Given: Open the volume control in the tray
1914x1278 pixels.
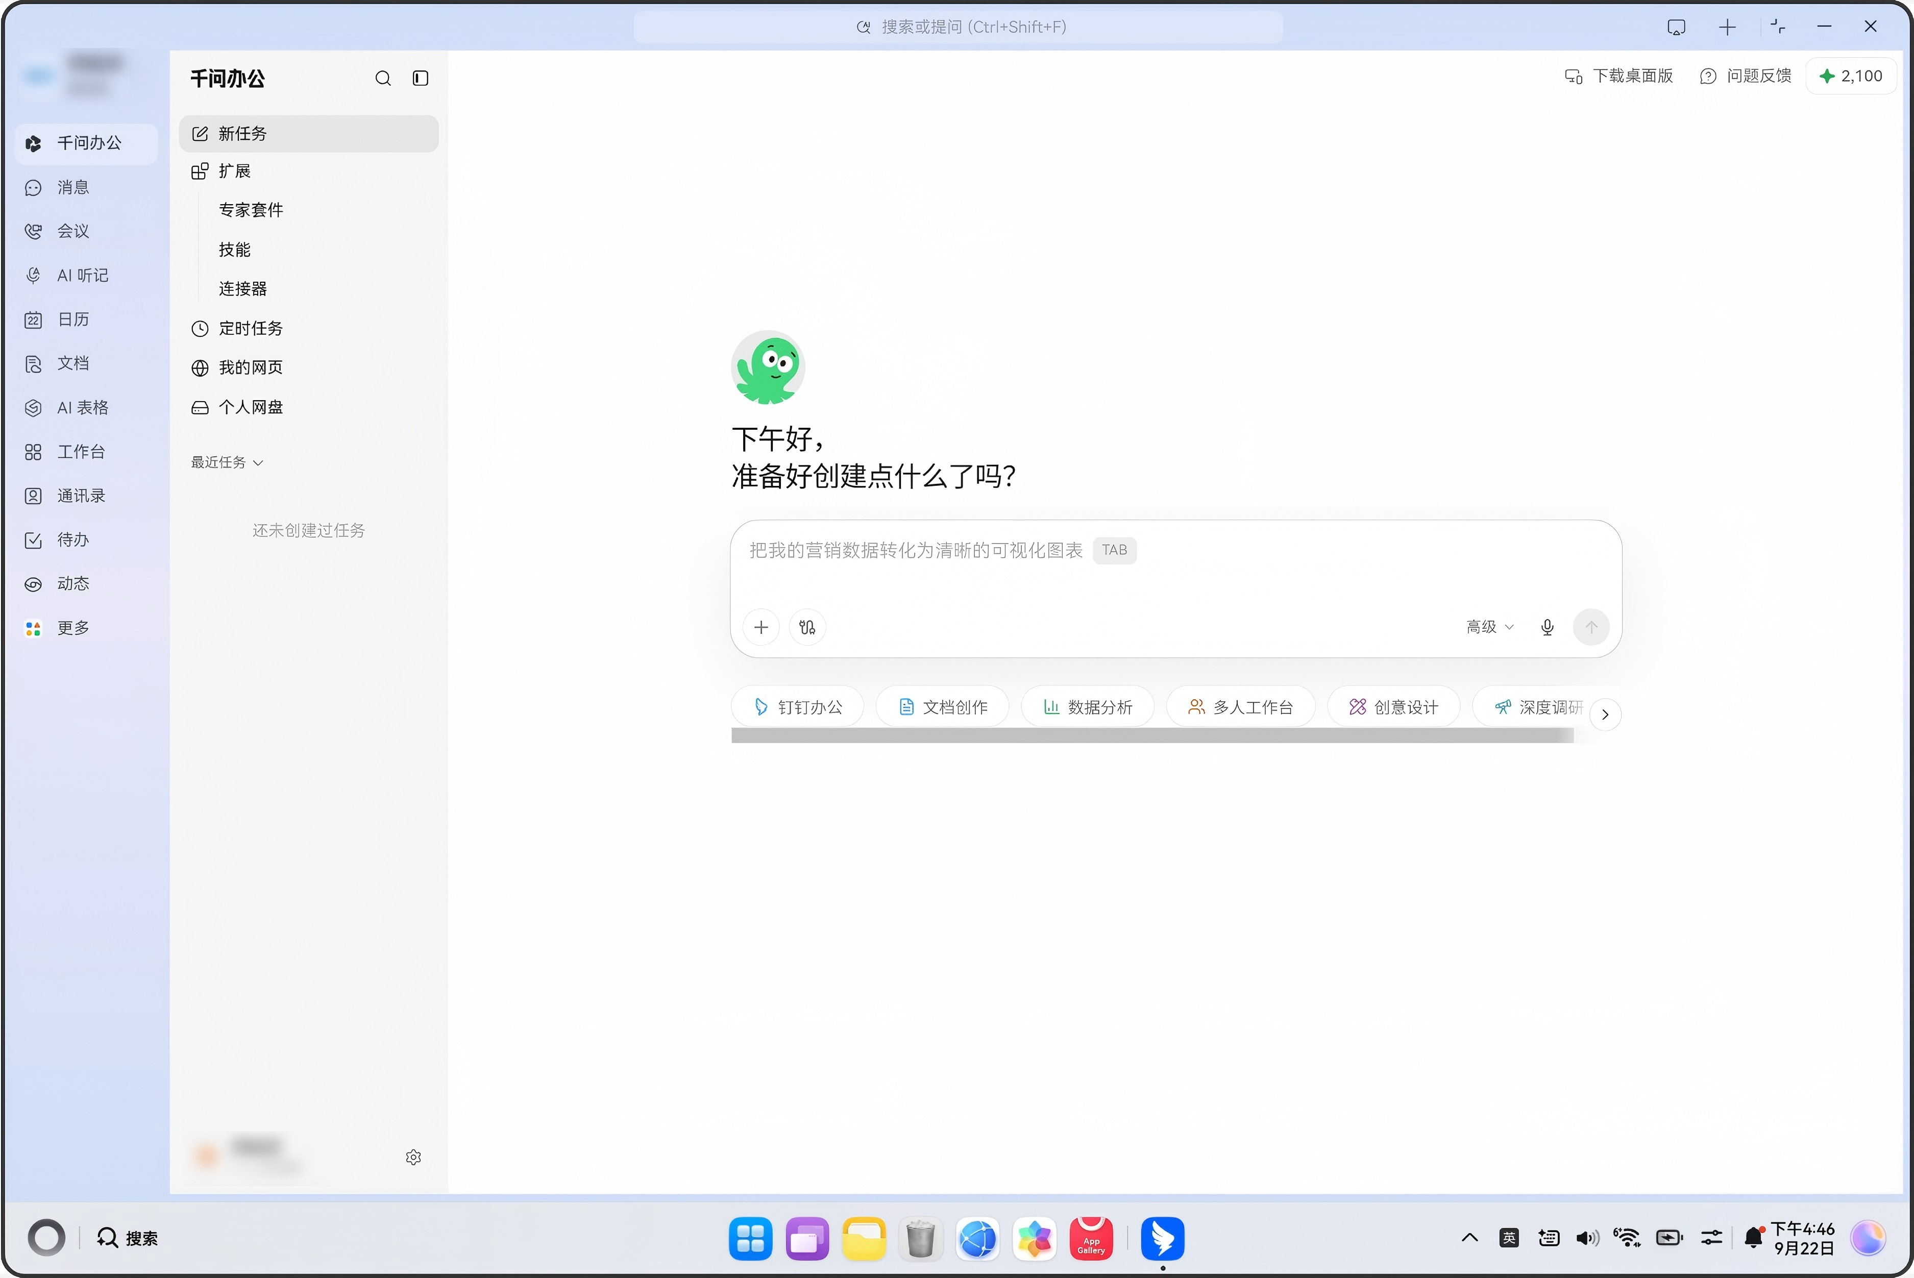Looking at the screenshot, I should [1587, 1238].
